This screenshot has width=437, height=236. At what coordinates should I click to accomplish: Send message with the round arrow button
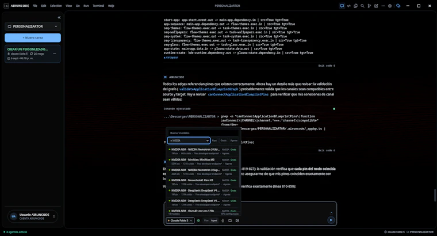[x=331, y=220]
